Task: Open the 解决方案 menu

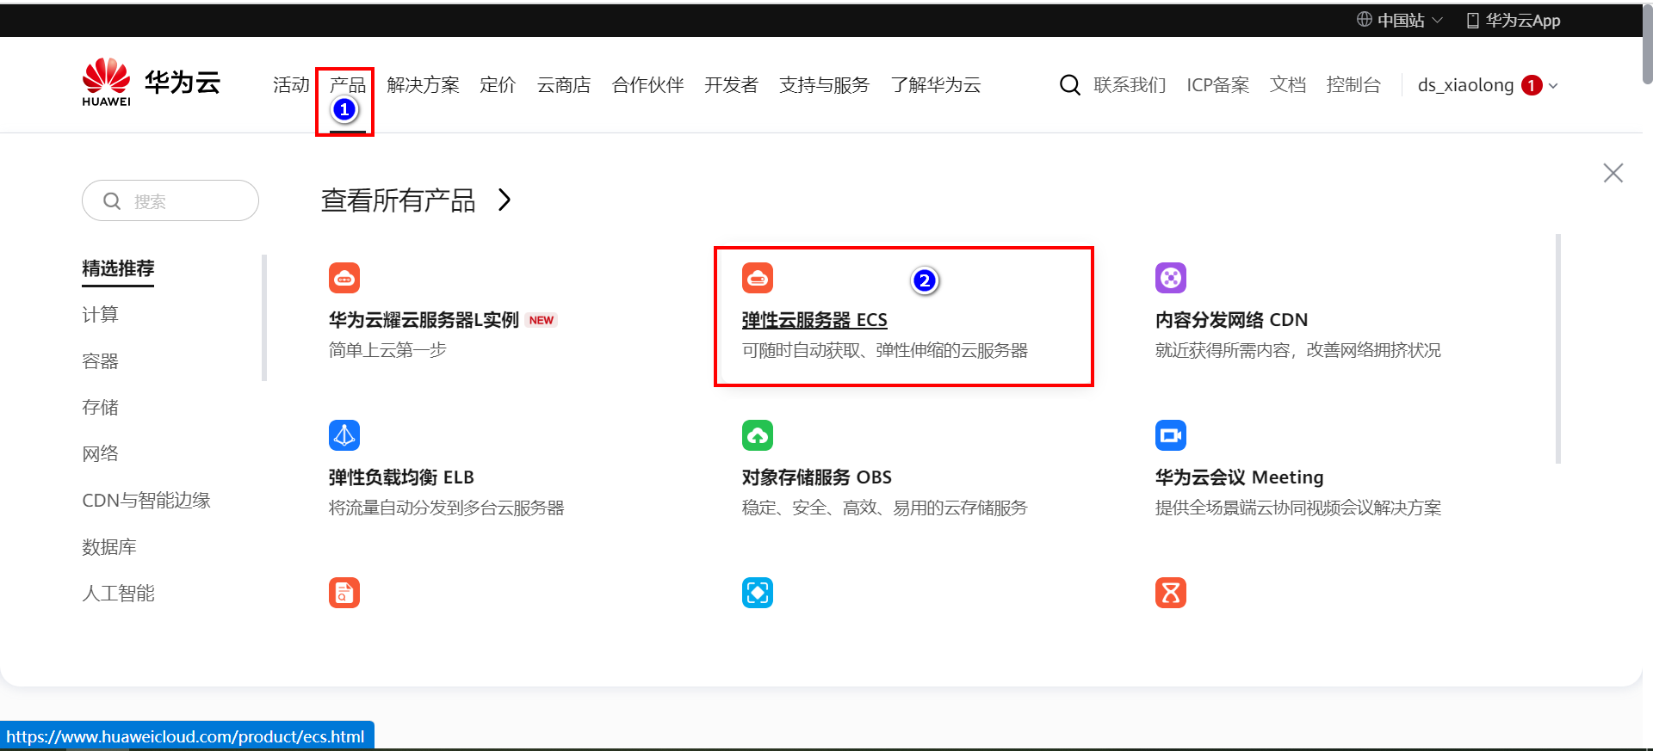Action: (423, 85)
